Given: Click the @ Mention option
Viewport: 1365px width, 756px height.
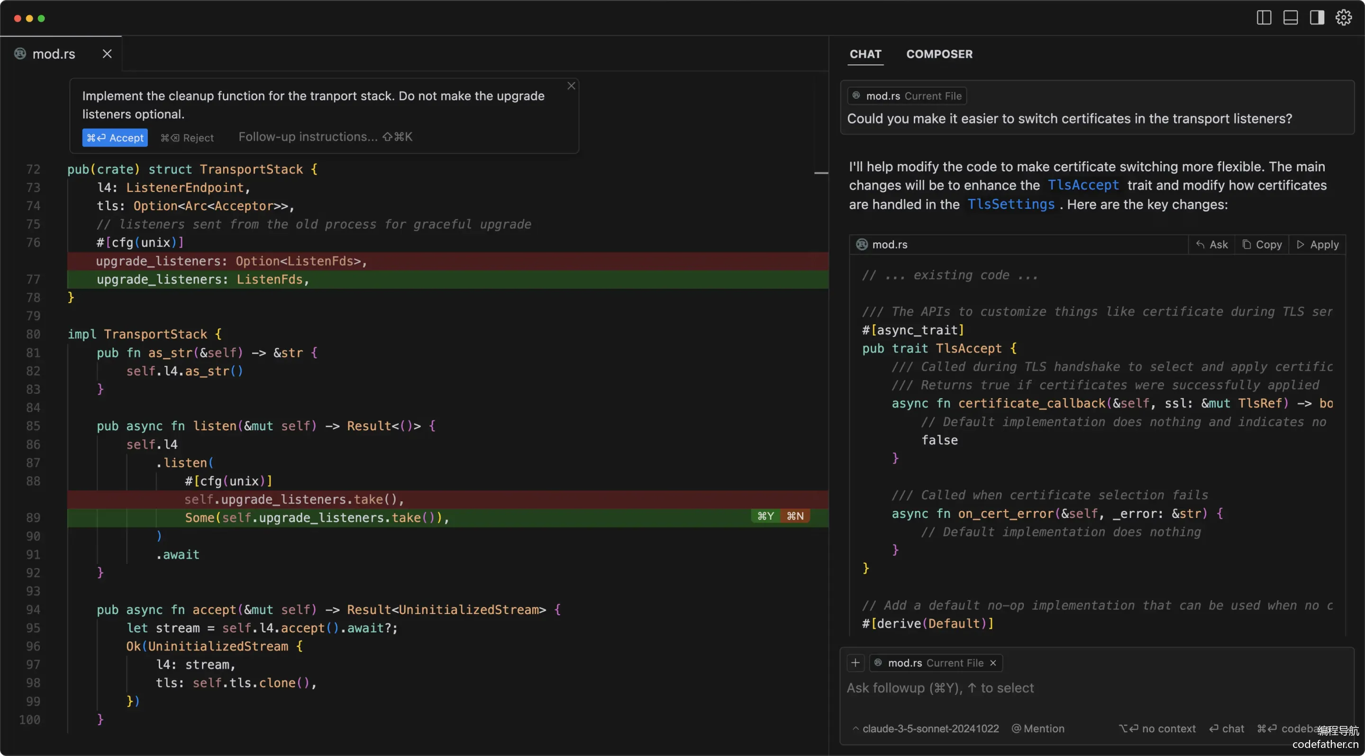Looking at the screenshot, I should [x=1038, y=729].
